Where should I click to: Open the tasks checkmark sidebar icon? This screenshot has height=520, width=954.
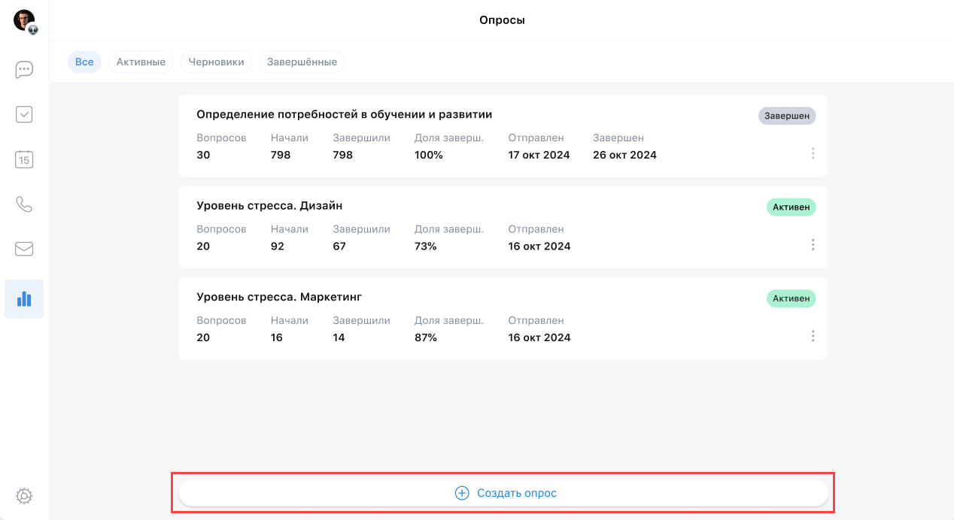24,114
